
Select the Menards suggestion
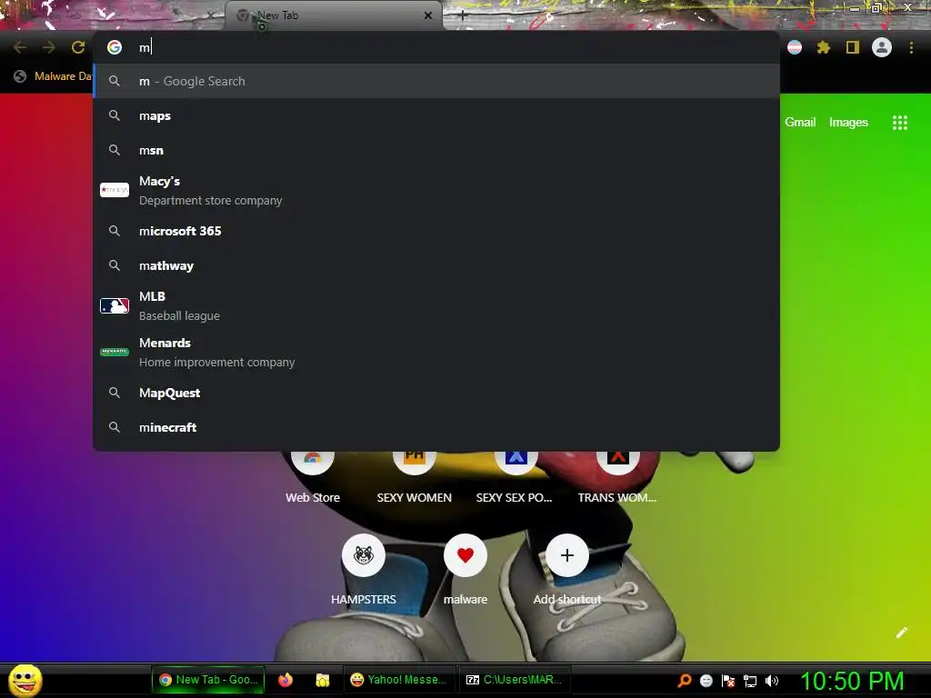436,352
